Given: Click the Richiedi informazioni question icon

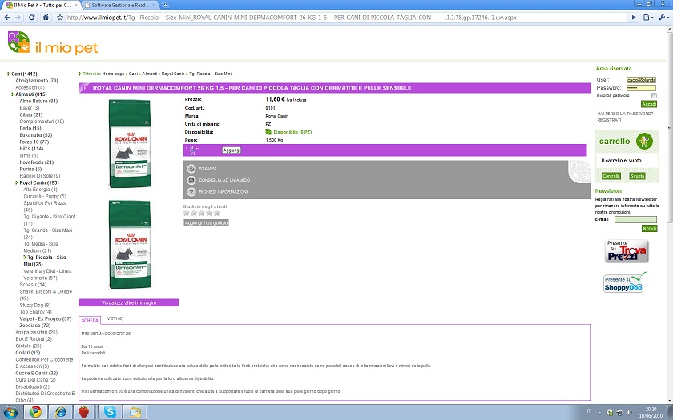Looking at the screenshot, I should 191,192.
